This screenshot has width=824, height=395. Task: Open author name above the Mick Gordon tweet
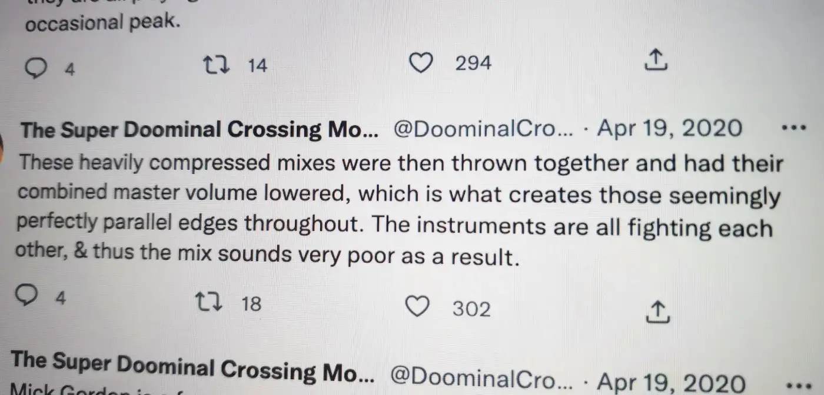point(192,367)
